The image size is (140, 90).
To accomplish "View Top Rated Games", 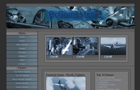I will 22,72.
